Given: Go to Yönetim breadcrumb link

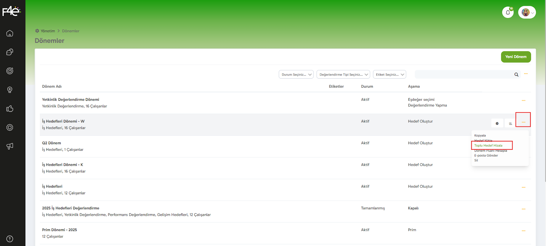Looking at the screenshot, I should click(x=47, y=31).
